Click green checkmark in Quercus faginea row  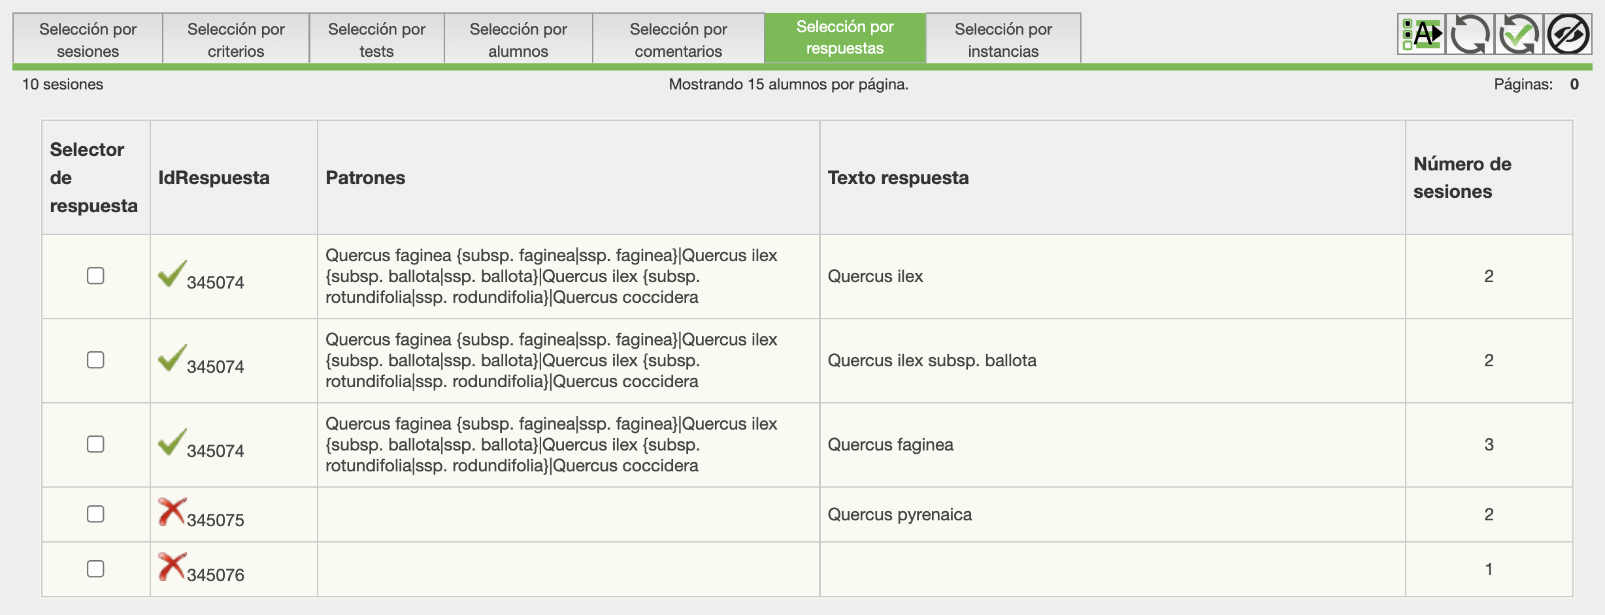click(x=172, y=443)
